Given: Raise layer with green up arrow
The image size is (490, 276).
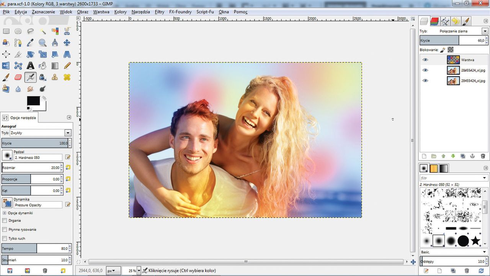Looking at the screenshot, I should pos(443,156).
